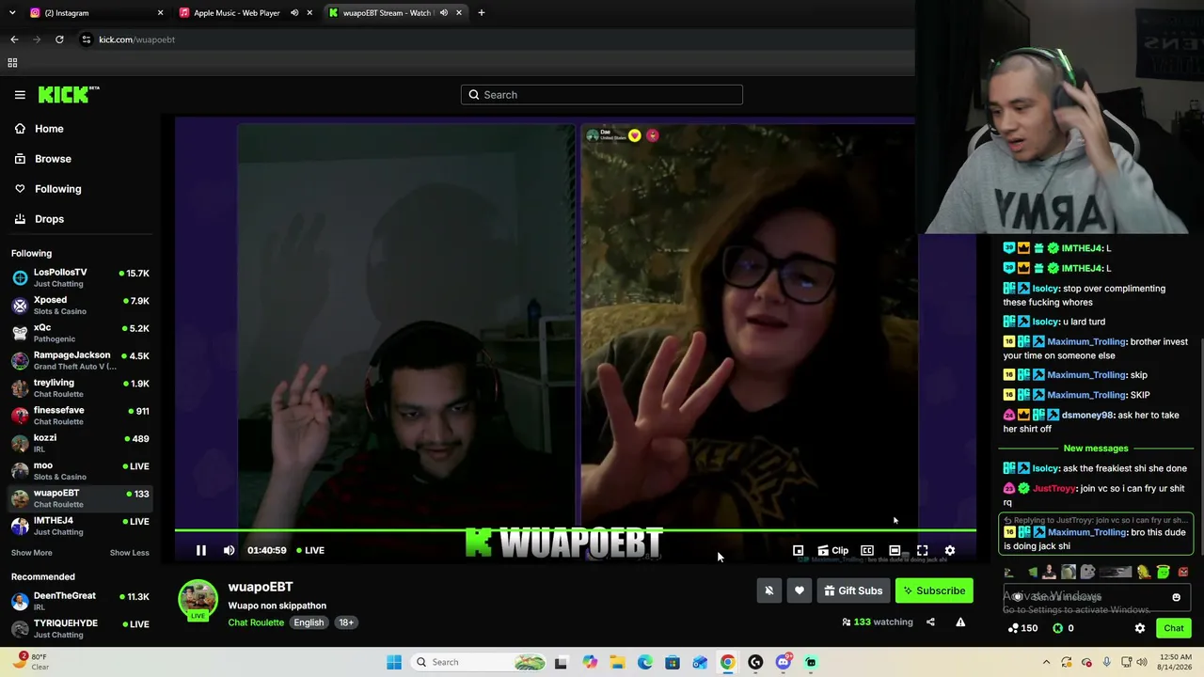The image size is (1204, 677).
Task: Open finessefave channel in sidebar
Action: pos(81,416)
